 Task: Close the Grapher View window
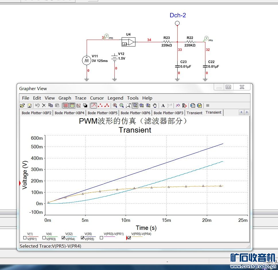click(x=242, y=87)
